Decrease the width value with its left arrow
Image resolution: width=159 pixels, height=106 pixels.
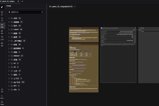[102, 36]
